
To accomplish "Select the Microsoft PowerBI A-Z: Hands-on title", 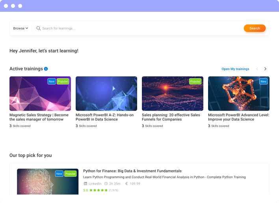I will click(x=105, y=117).
